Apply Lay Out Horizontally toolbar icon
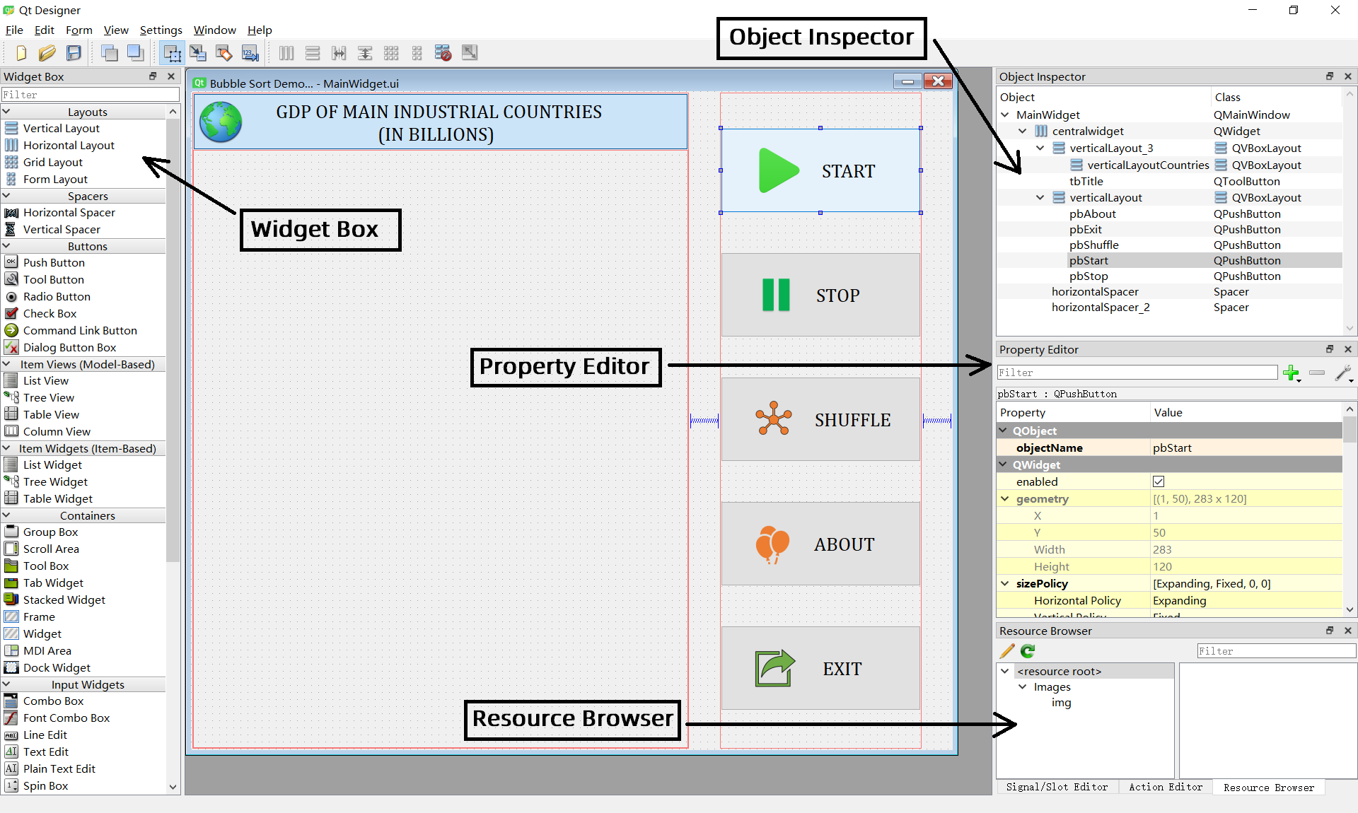1358x813 pixels. pyautogui.click(x=286, y=53)
